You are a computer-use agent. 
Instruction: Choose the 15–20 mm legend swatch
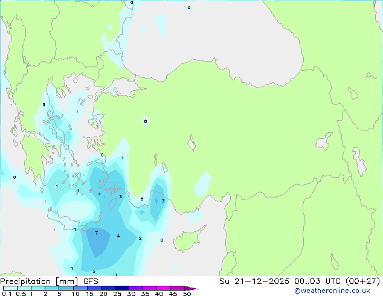tap(94, 288)
